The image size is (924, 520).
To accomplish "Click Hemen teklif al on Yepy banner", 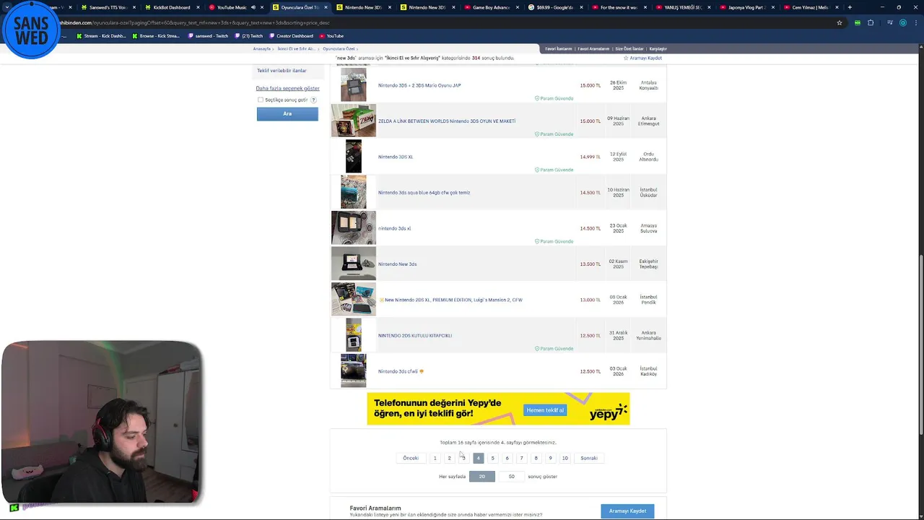I will tap(545, 410).
